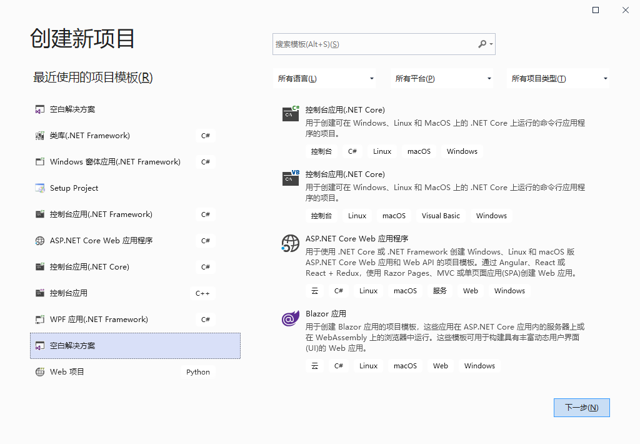This screenshot has width=640, height=444.
Task: Click the Linux tag under Blazor 应用
Action: [368, 365]
